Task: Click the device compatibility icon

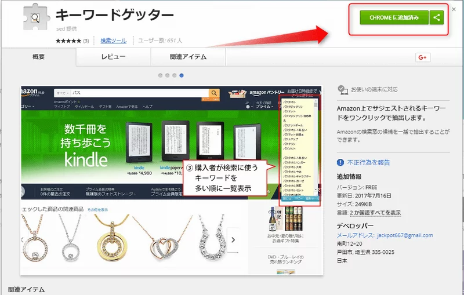Action: click(x=342, y=90)
